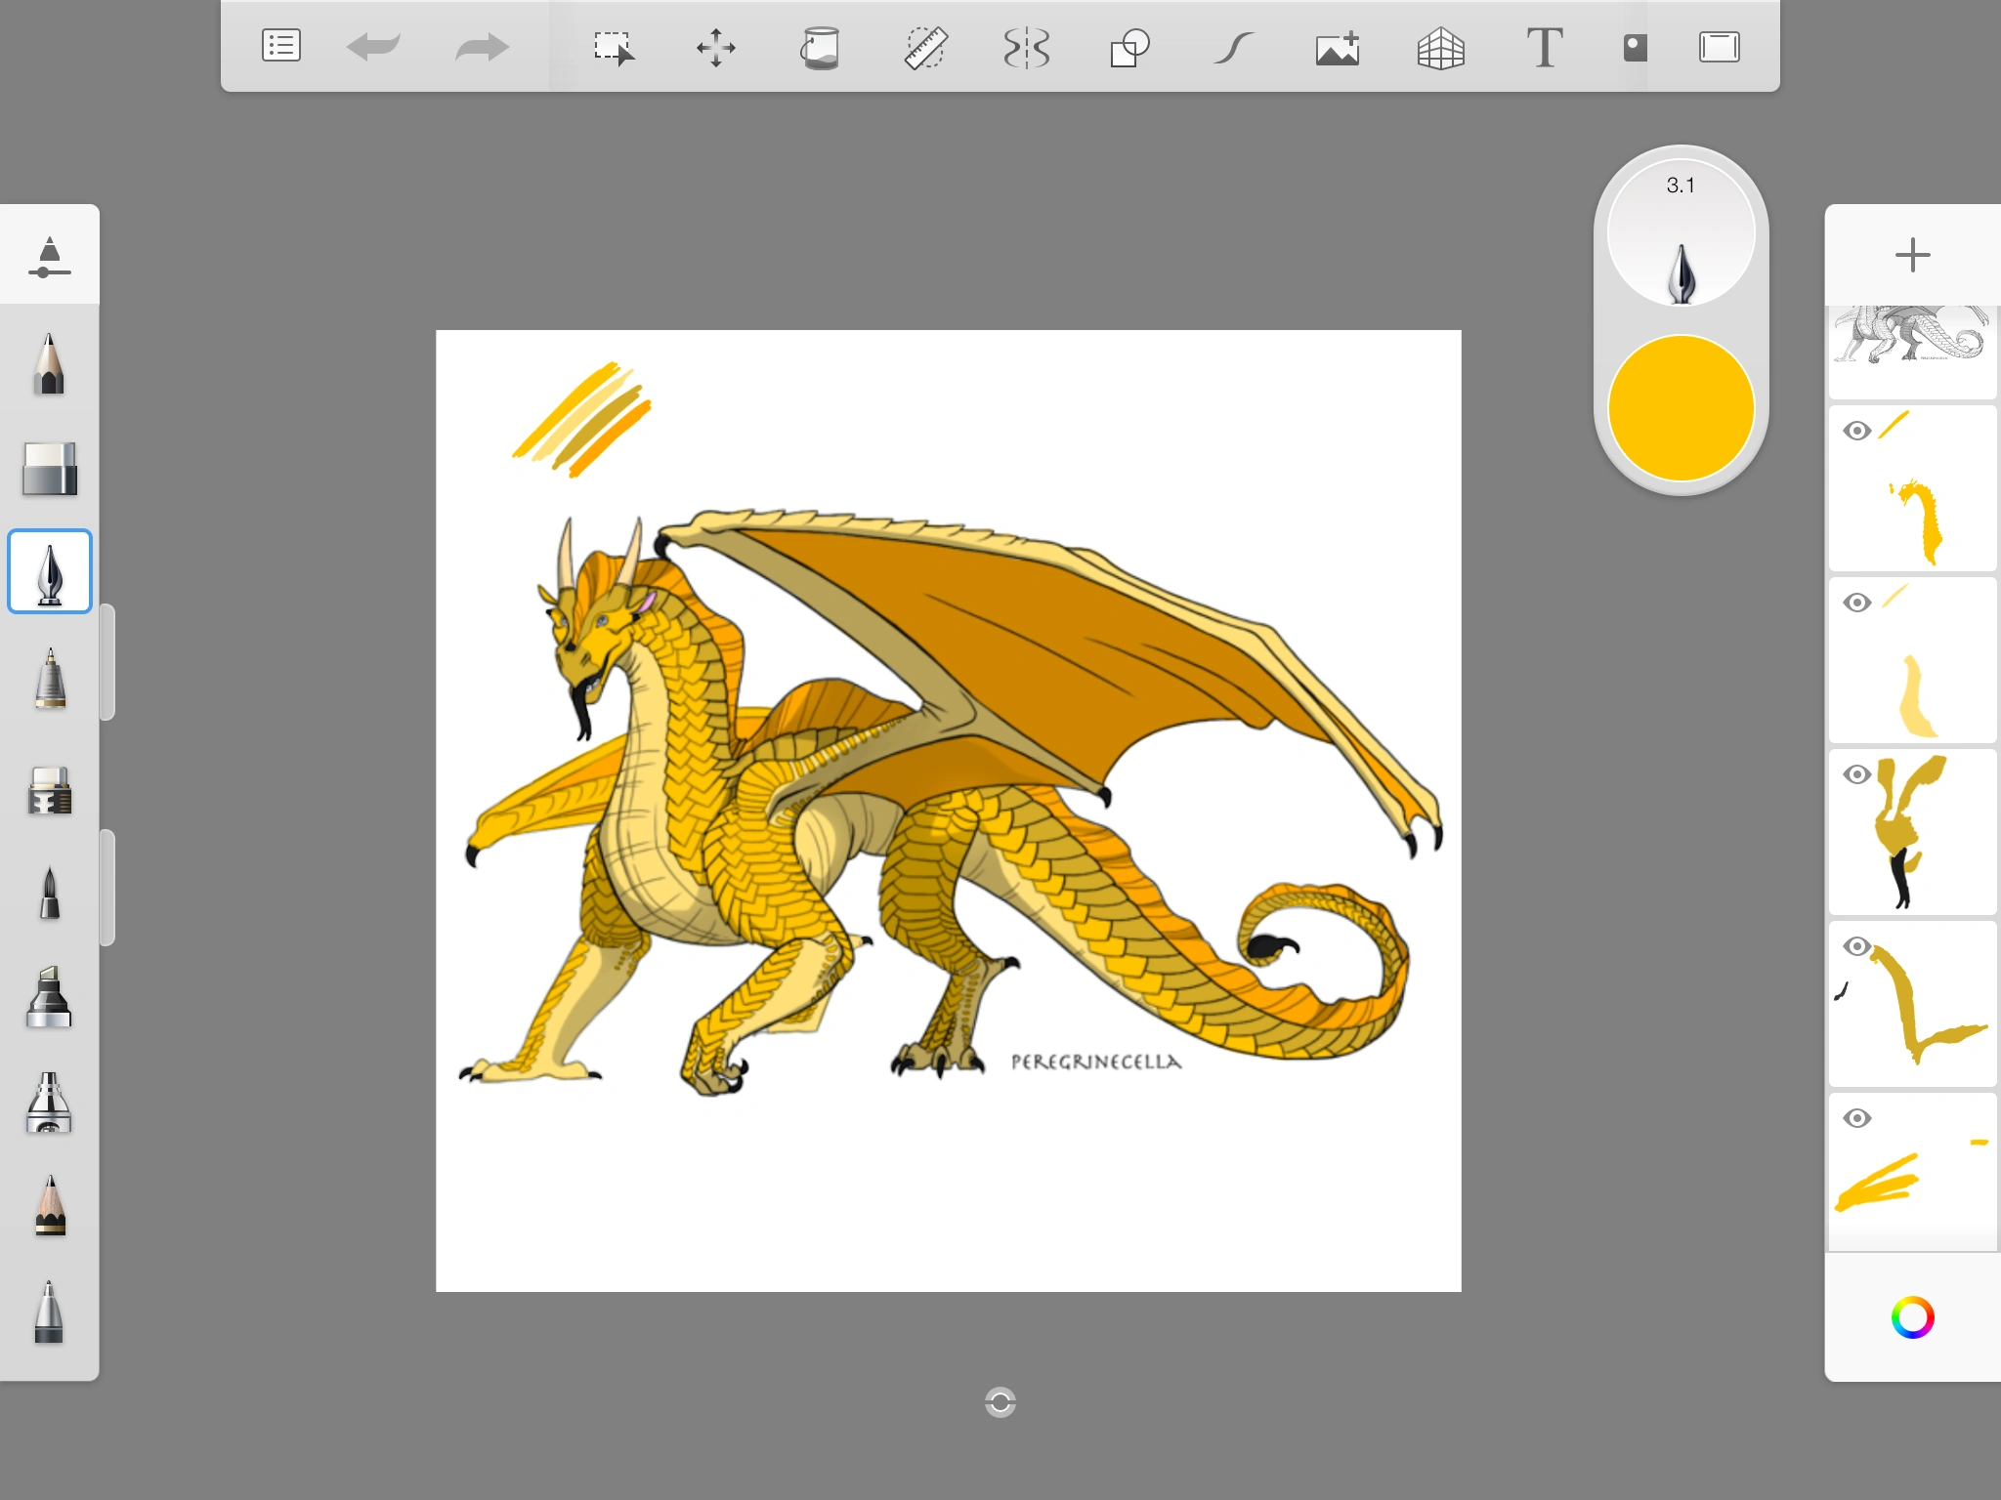Image resolution: width=2001 pixels, height=1500 pixels.
Task: Select the dragon sketch layer thumbnail
Action: pos(1912,352)
